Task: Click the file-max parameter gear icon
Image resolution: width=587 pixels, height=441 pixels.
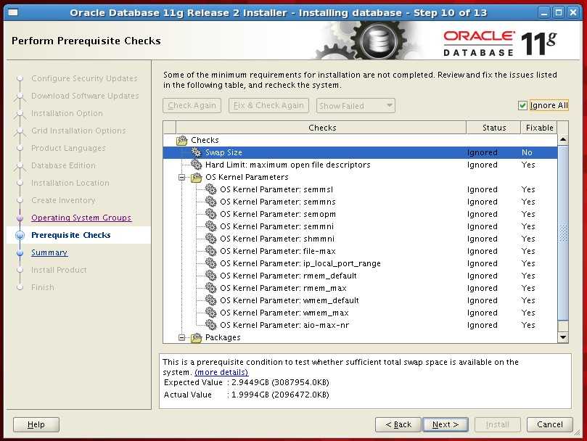Action: [210, 251]
